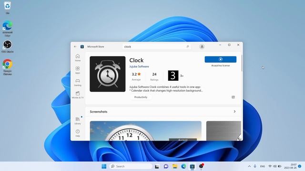
Task: Open Task View on the taskbar
Action: [157, 166]
